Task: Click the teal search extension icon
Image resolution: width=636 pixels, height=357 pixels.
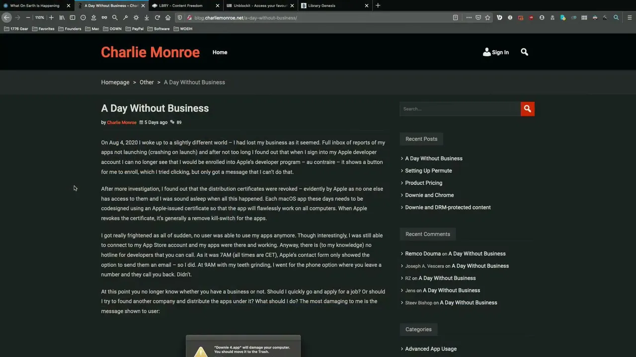Action: point(616,17)
